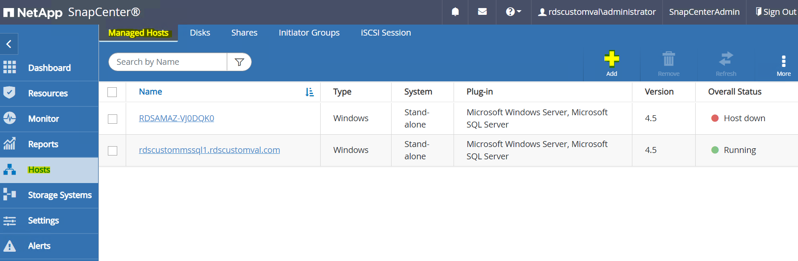Viewport: 798px width, 261px height.
Task: Open Storage Systems in sidebar
Action: 59,195
